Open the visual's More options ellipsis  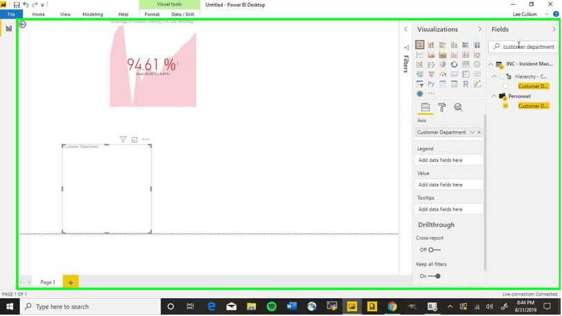(146, 140)
